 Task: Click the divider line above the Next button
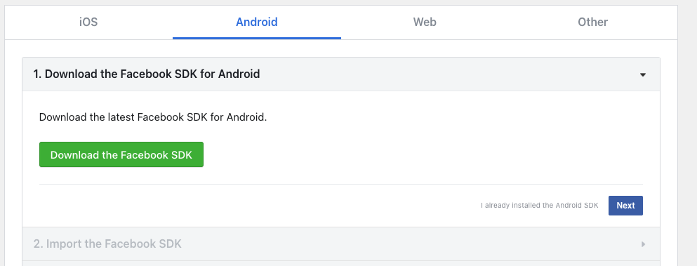pos(341,184)
